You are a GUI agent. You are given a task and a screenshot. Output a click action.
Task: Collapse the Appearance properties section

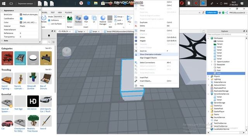pos(2,10)
